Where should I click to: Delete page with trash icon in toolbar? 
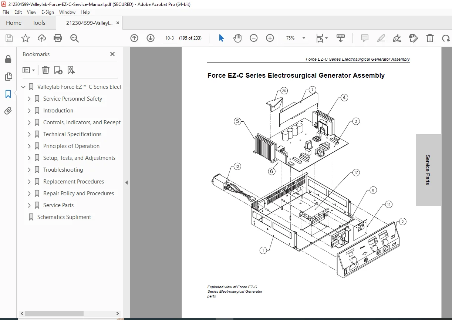point(430,38)
